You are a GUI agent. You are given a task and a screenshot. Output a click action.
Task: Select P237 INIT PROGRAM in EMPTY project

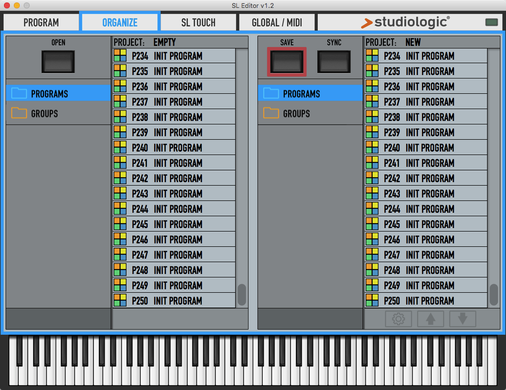[174, 102]
